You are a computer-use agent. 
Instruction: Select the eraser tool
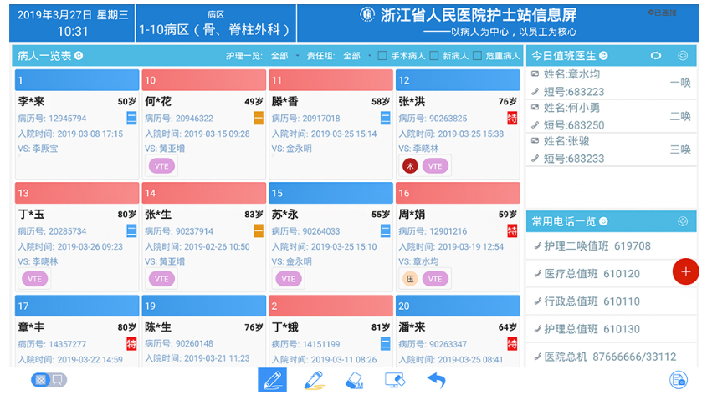pyautogui.click(x=354, y=381)
